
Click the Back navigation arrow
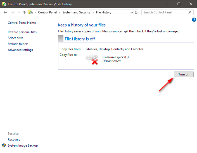(x=5, y=13)
